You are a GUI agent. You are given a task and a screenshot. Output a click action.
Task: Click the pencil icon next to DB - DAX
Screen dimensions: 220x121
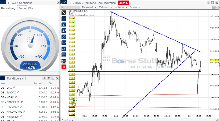14,88
